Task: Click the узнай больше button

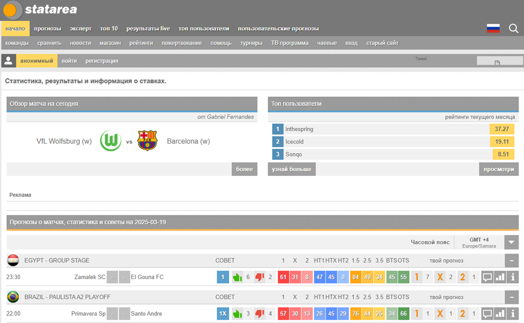Action: 292,169
